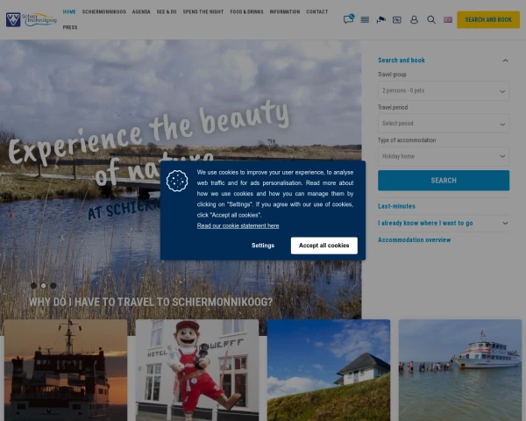The height and width of the screenshot is (421, 526).
Task: Open the chat/contact speech bubble icon
Action: 348,19
